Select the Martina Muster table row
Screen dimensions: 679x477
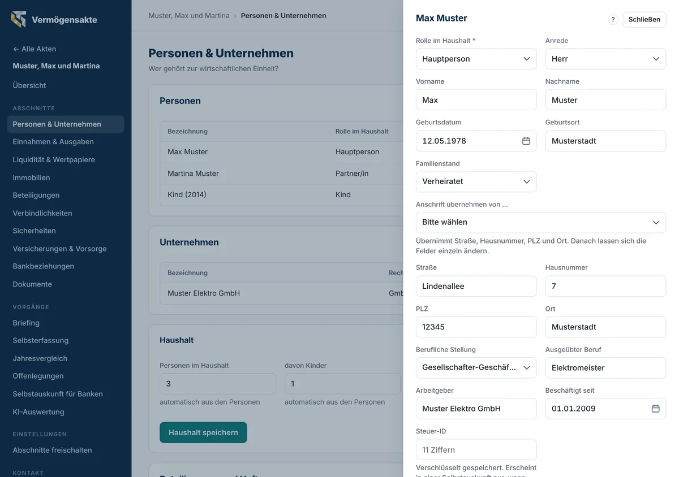tap(281, 174)
